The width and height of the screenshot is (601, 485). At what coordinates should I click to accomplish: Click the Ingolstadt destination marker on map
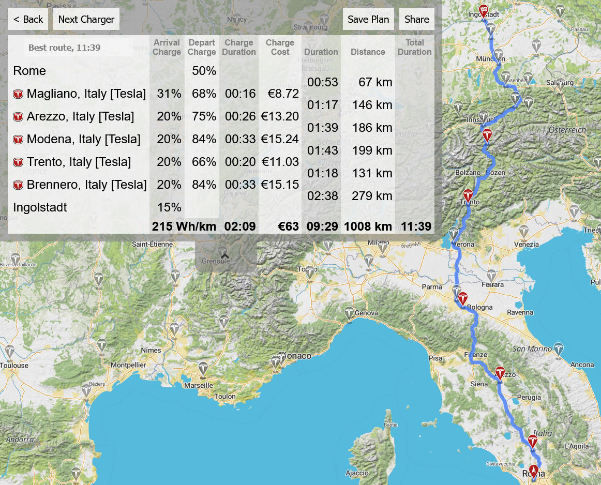pyautogui.click(x=484, y=11)
